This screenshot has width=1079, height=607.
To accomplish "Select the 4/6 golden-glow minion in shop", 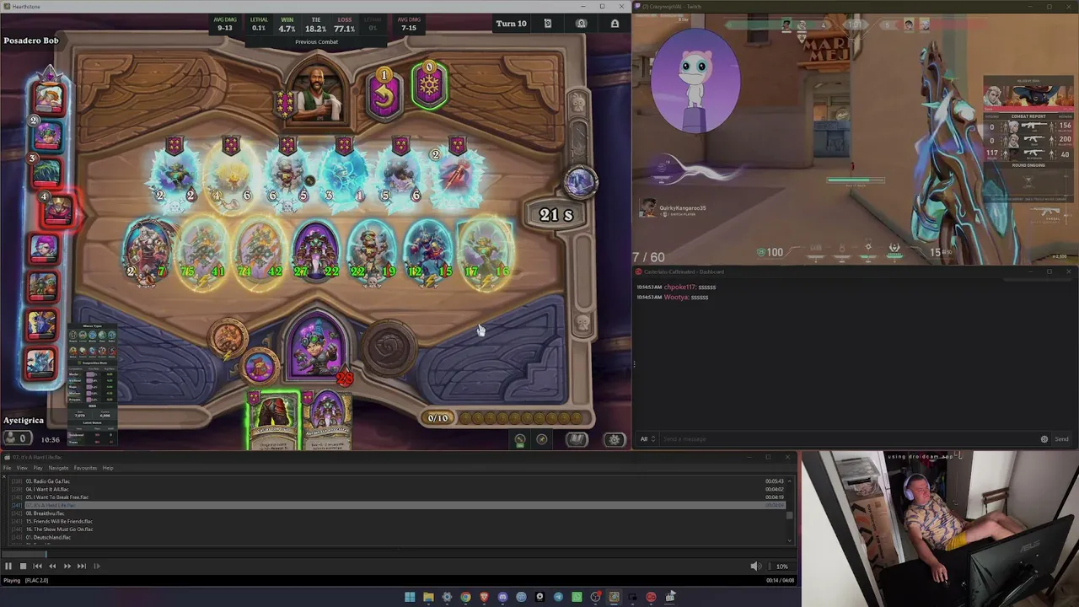I will [x=230, y=177].
